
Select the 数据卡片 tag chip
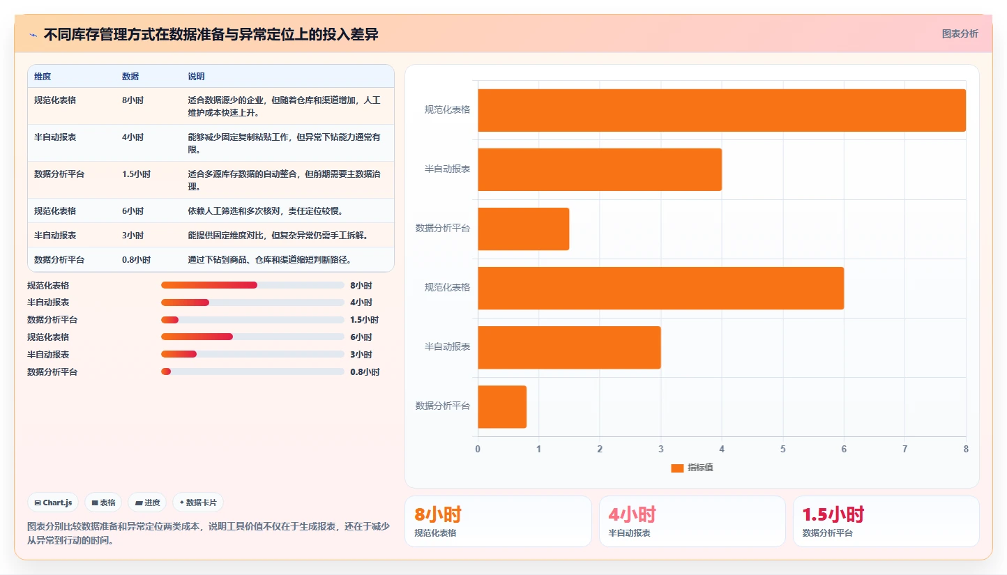point(198,503)
